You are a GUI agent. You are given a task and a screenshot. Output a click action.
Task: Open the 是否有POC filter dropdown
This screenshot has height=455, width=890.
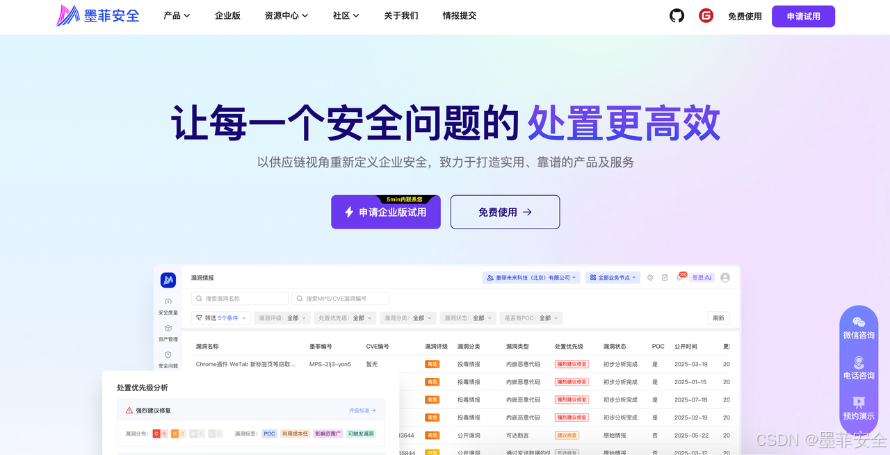coord(531,318)
